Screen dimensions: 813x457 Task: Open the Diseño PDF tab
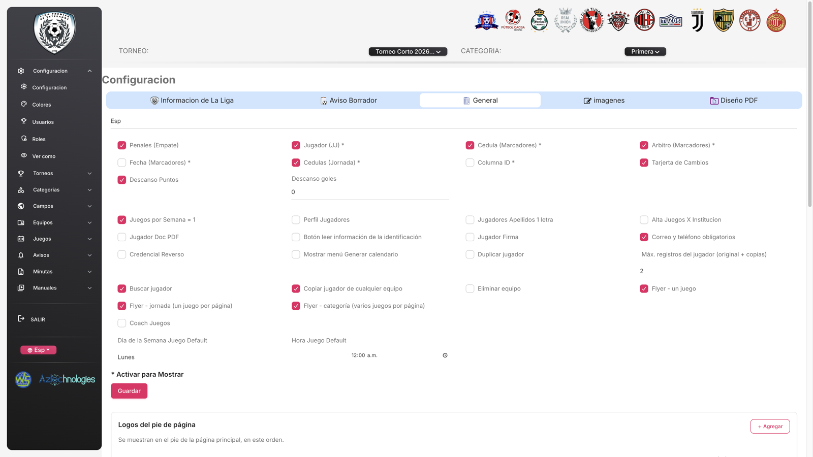(x=734, y=101)
